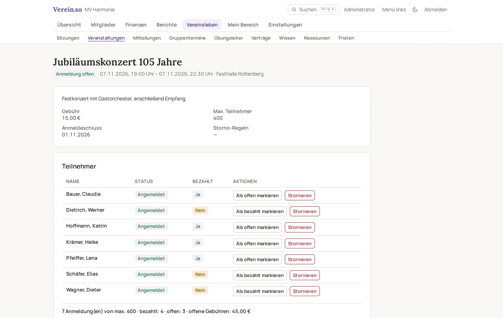Stornieren Krämer, Heike's registration
This screenshot has width=503, height=318.
point(300,244)
